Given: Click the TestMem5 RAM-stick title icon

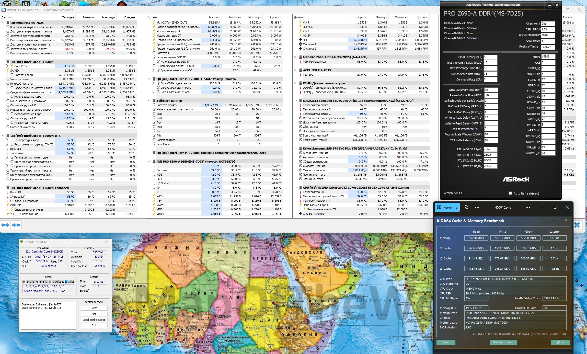Looking at the screenshot, I should 22,242.
